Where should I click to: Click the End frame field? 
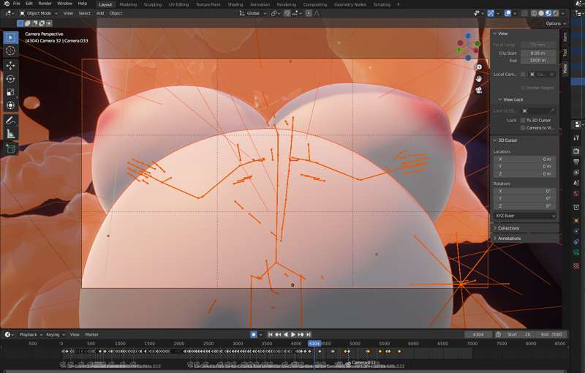pyautogui.click(x=551, y=334)
